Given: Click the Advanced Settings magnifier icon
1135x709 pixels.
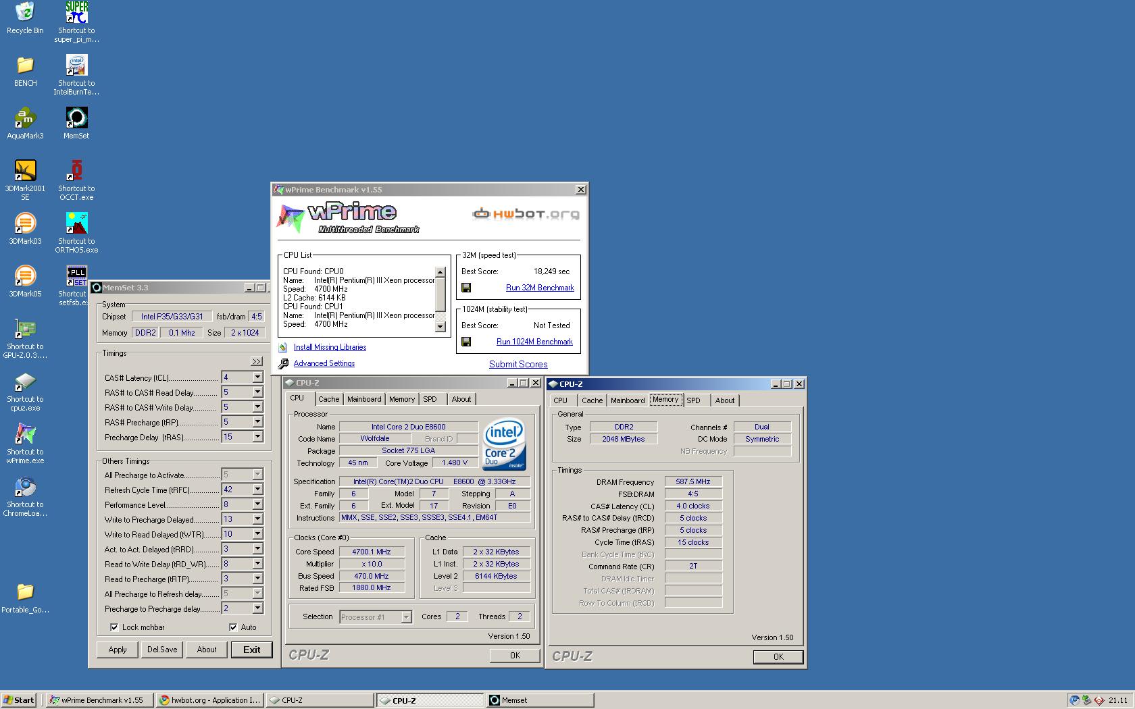Looking at the screenshot, I should (283, 363).
